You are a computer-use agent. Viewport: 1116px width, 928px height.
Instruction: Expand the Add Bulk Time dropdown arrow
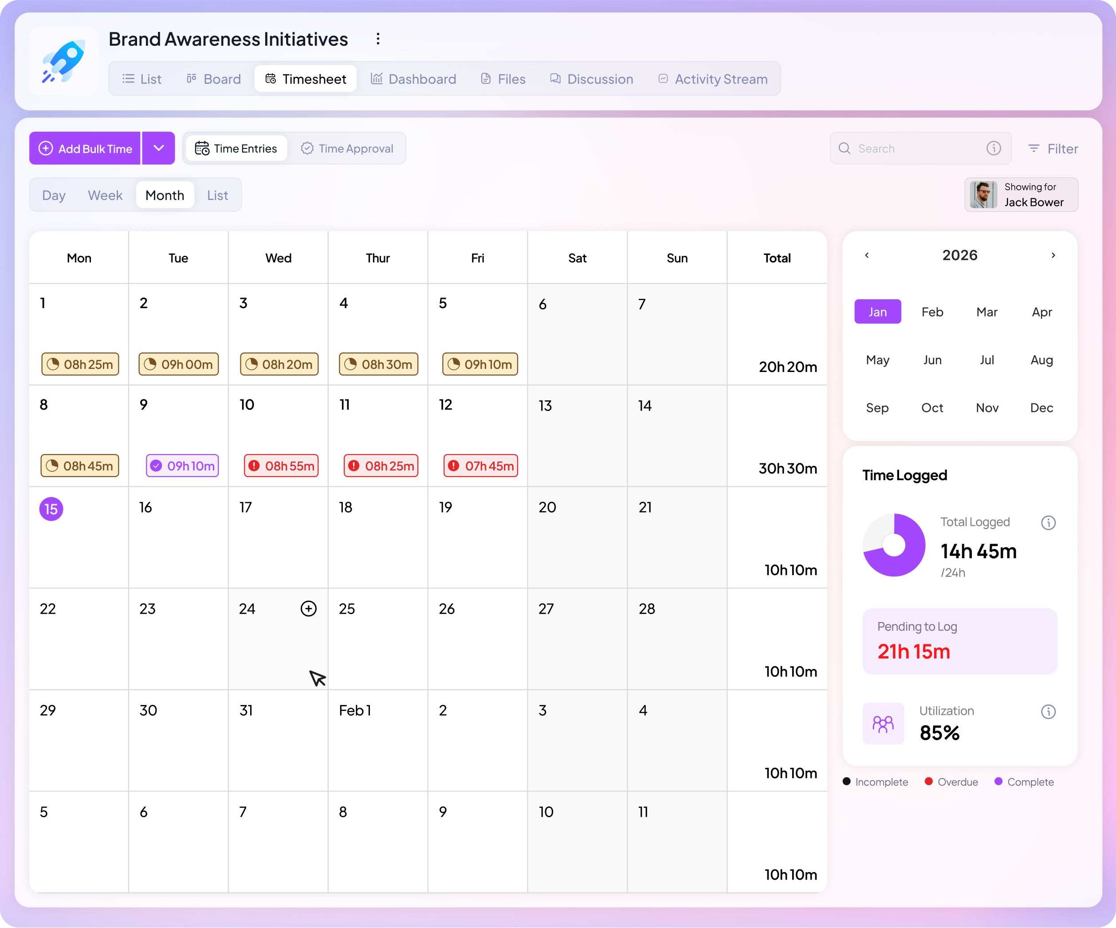pyautogui.click(x=159, y=149)
